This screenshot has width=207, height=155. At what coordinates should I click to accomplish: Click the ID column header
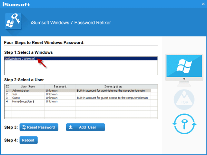pos(8,86)
